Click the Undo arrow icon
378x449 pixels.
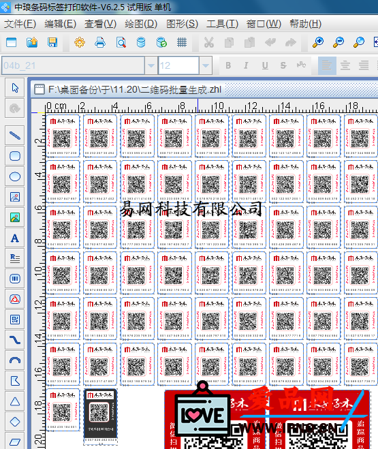coord(270,42)
